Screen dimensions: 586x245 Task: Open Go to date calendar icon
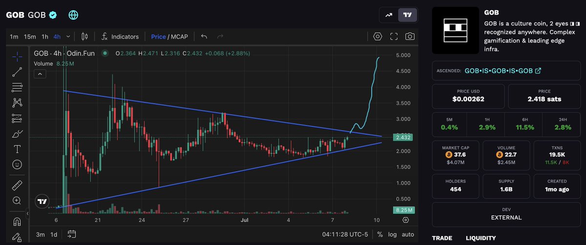(72, 234)
